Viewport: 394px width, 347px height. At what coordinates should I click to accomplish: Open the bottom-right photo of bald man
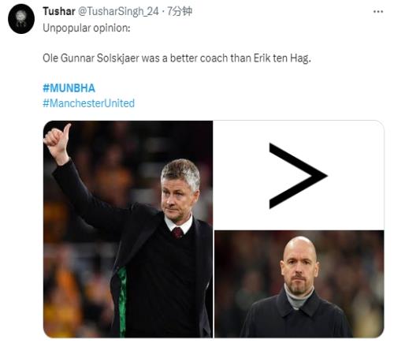(x=299, y=284)
